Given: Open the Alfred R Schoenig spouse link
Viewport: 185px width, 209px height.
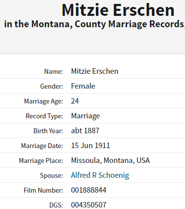Looking at the screenshot, I should pos(100,175).
